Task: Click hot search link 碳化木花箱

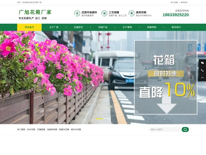Action: [x=76, y=129]
